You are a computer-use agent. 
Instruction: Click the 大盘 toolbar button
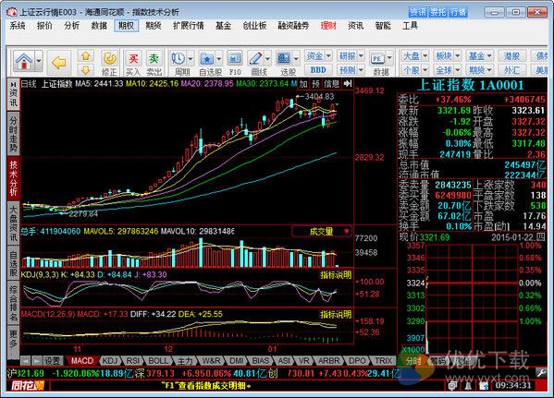tap(412, 56)
